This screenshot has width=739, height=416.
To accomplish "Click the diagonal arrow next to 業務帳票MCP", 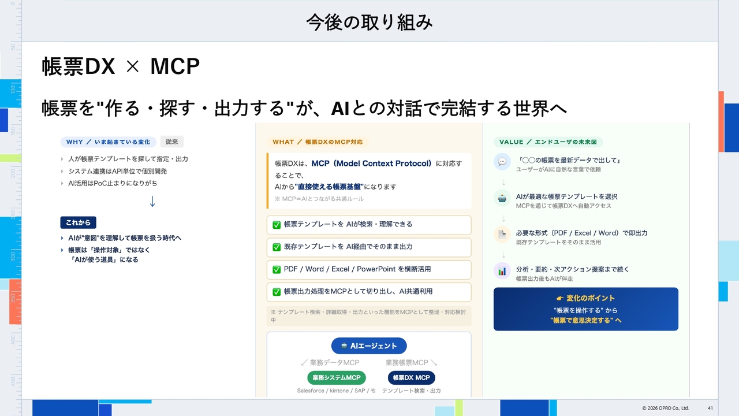I will click(x=434, y=362).
